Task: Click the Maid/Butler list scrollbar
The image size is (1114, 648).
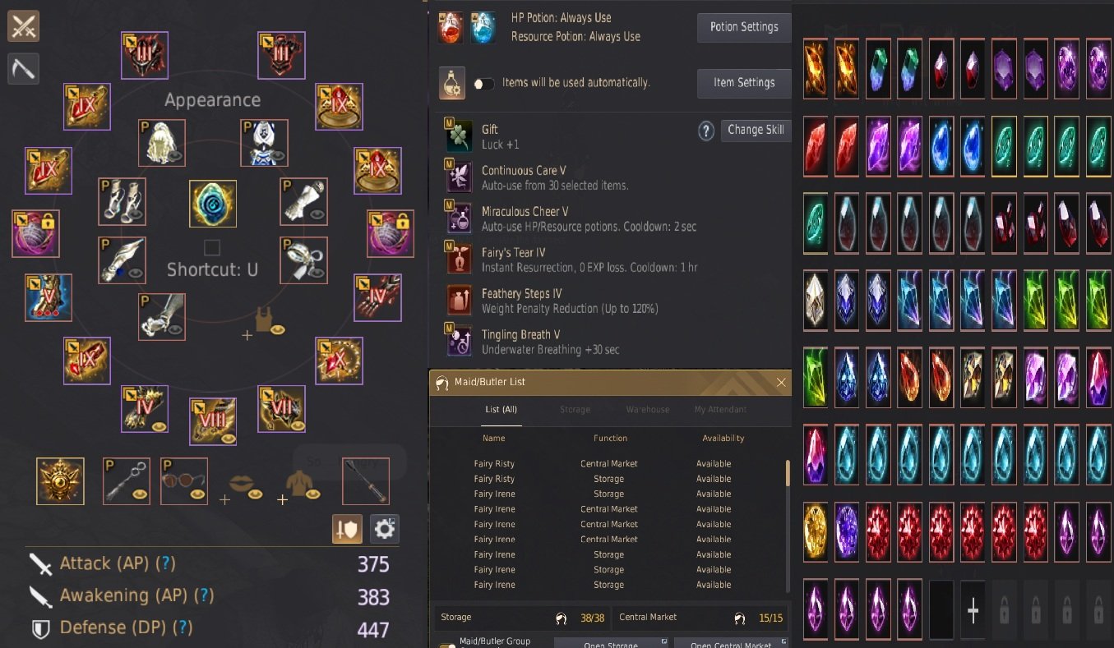Action: 788,472
